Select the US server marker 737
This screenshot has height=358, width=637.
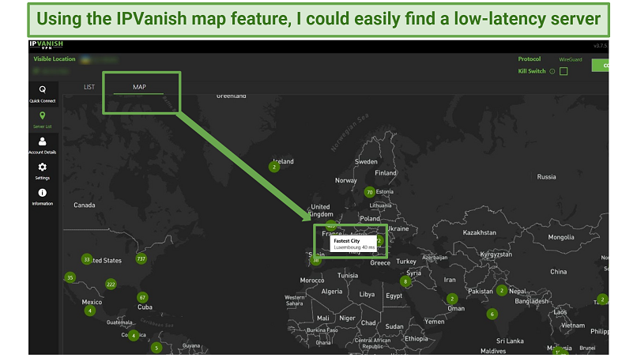(141, 259)
